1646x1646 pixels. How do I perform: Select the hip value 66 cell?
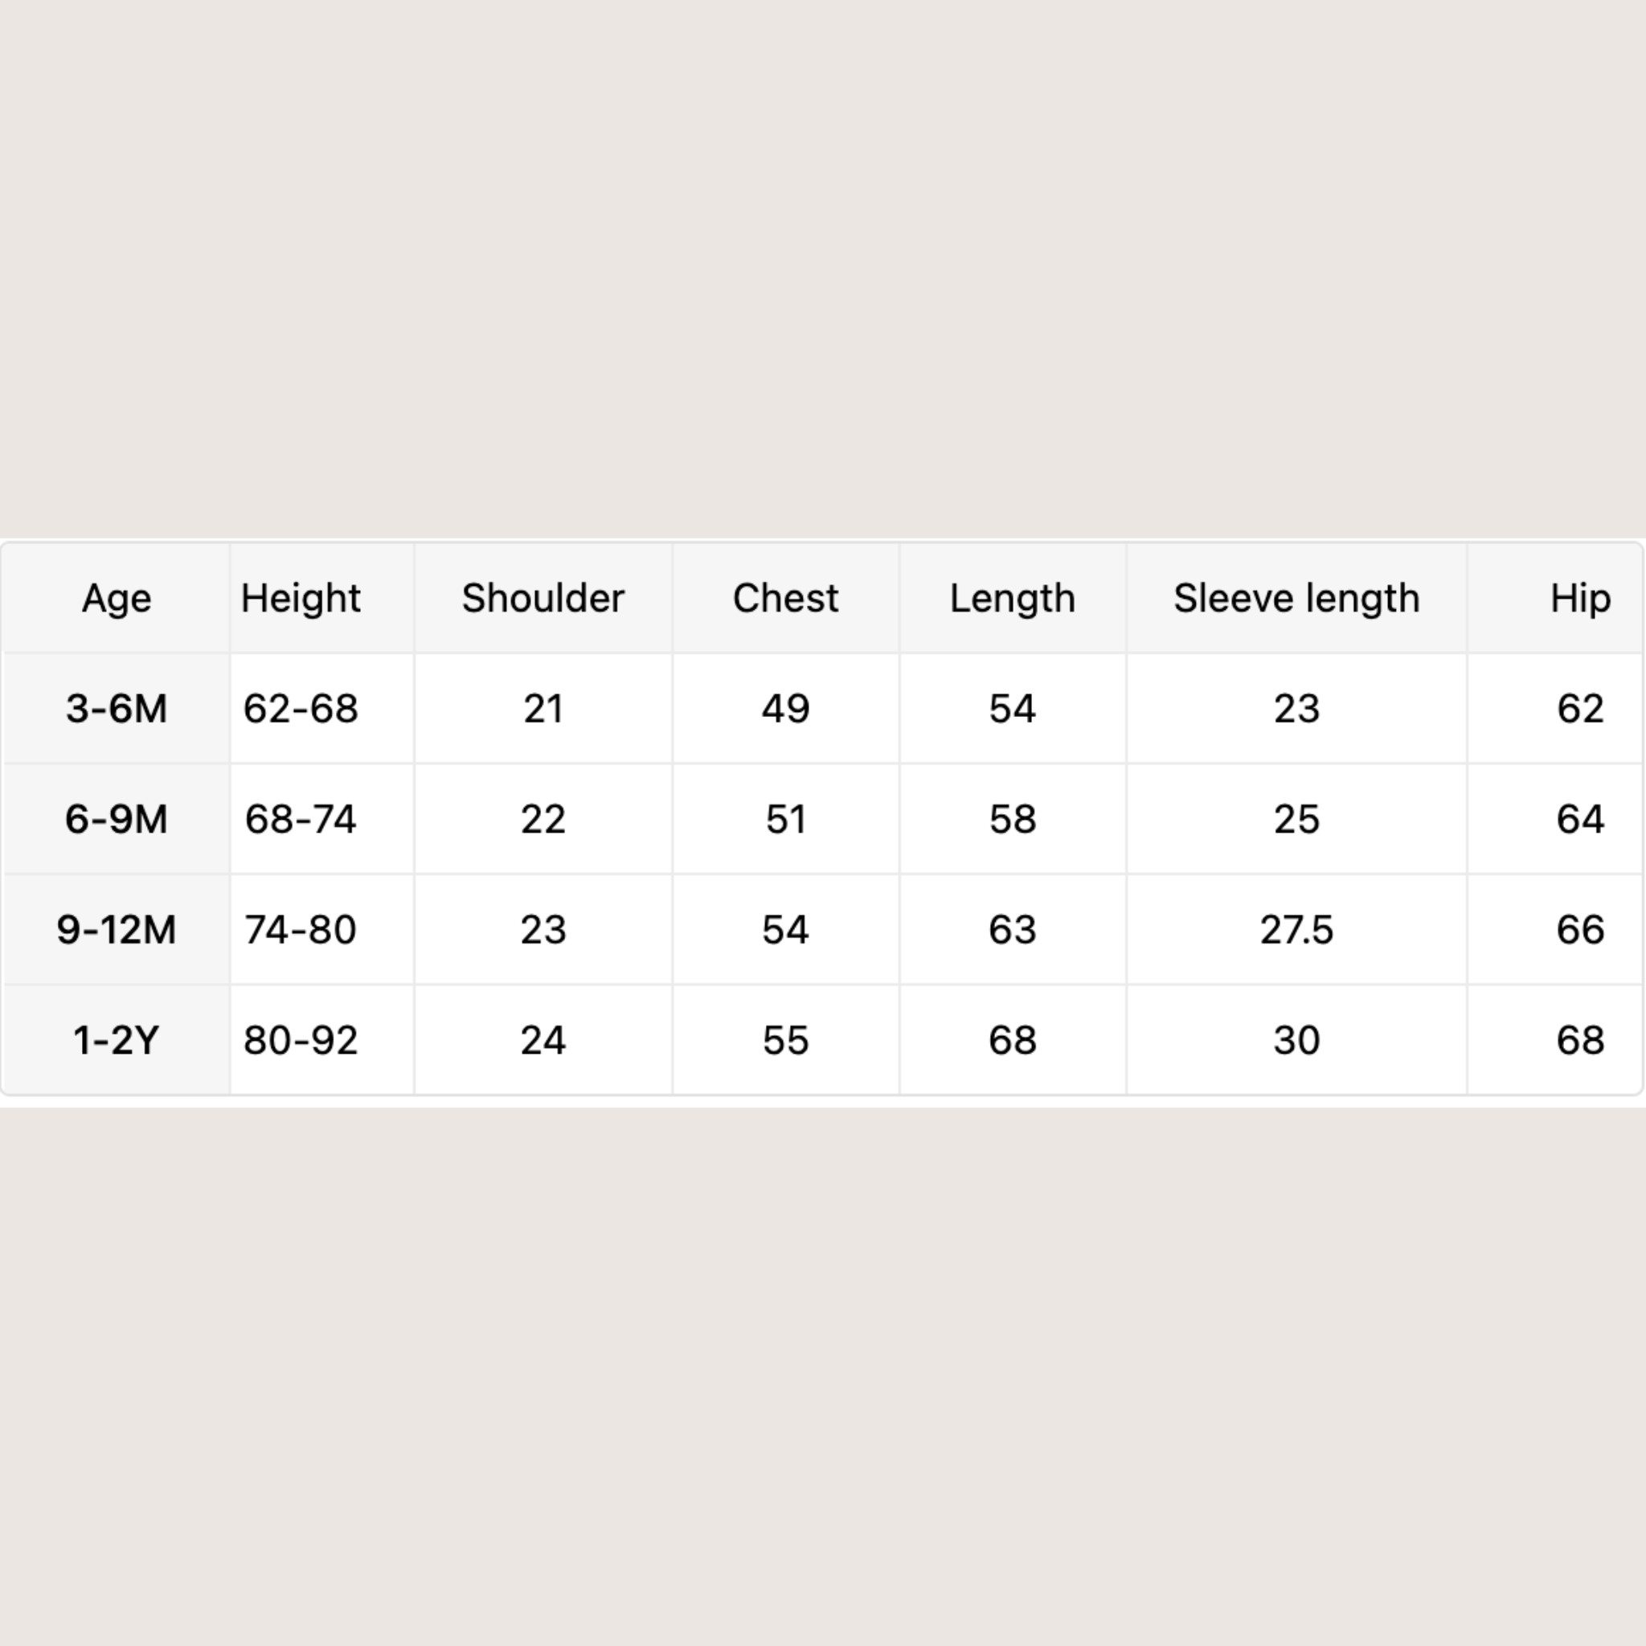(1579, 930)
